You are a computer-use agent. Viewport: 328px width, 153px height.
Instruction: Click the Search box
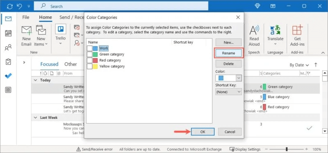pyautogui.click(x=121, y=6)
